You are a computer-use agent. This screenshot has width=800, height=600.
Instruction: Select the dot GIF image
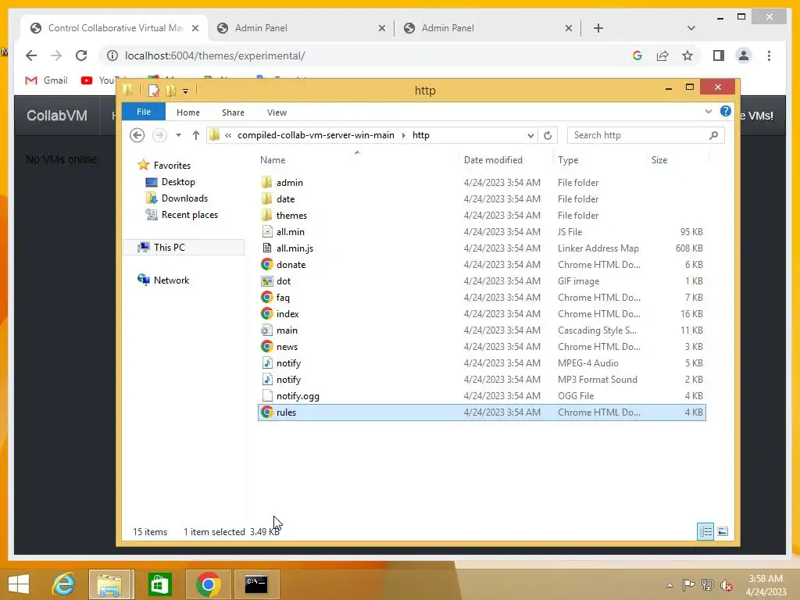click(x=283, y=280)
